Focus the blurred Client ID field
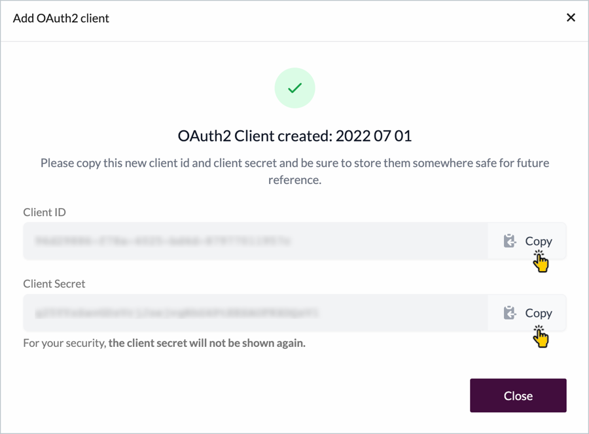 [x=255, y=242]
